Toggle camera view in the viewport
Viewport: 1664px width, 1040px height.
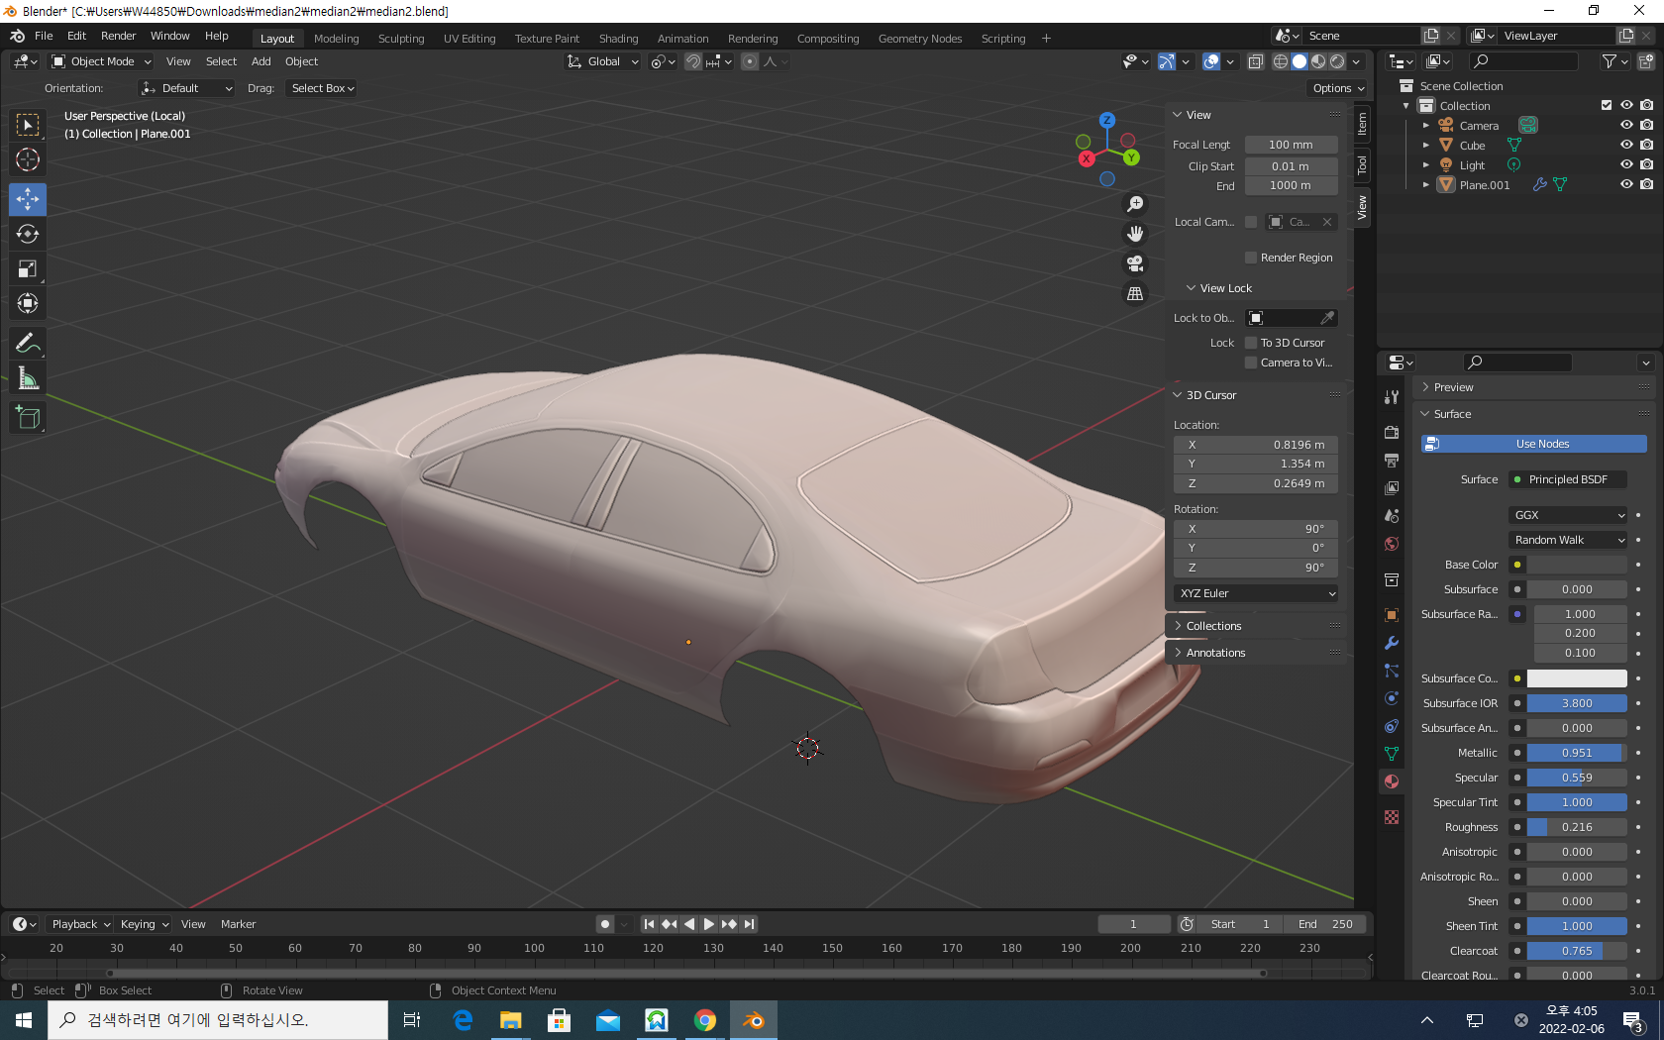tap(1135, 263)
